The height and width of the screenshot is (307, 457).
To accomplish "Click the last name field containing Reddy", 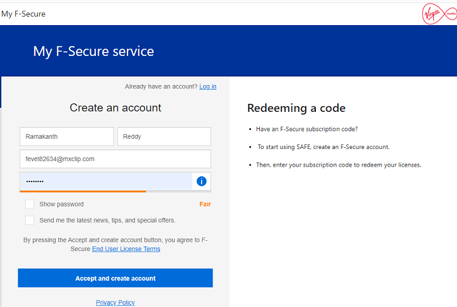I will (164, 137).
